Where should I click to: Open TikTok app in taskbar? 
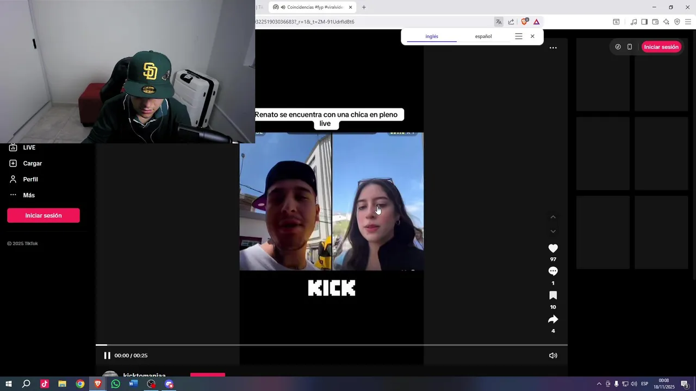click(x=45, y=384)
